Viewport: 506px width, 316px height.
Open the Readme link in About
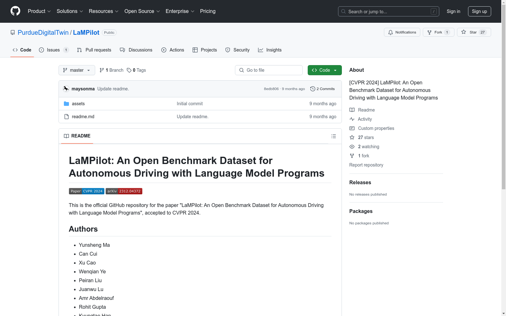(x=362, y=110)
